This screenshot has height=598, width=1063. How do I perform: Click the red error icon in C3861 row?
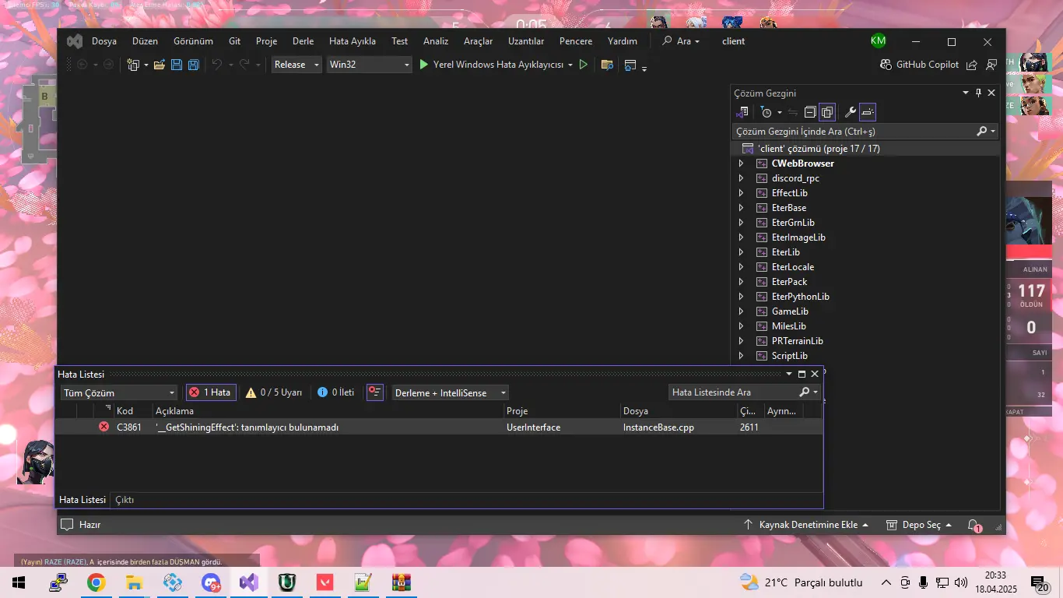coord(103,427)
